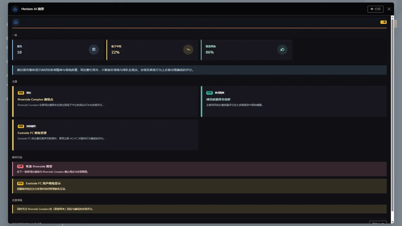This screenshot has height=226, width=402.
Task: Click the thumbs-up icon in 愿意再执 card
Action: point(282,50)
